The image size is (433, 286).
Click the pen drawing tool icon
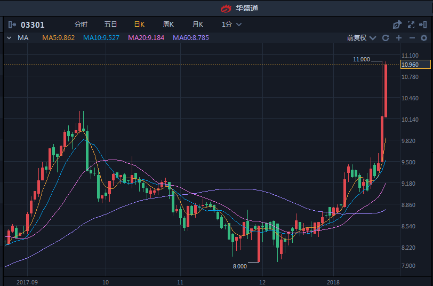click(x=397, y=25)
